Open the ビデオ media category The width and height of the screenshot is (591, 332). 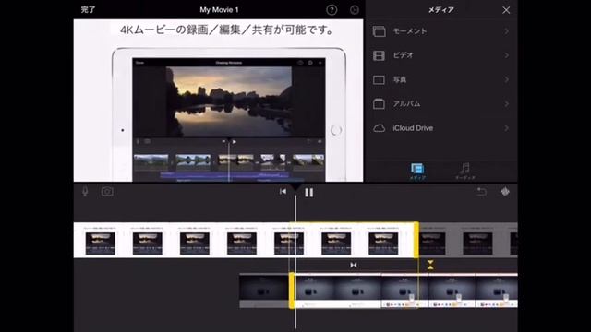(x=441, y=55)
